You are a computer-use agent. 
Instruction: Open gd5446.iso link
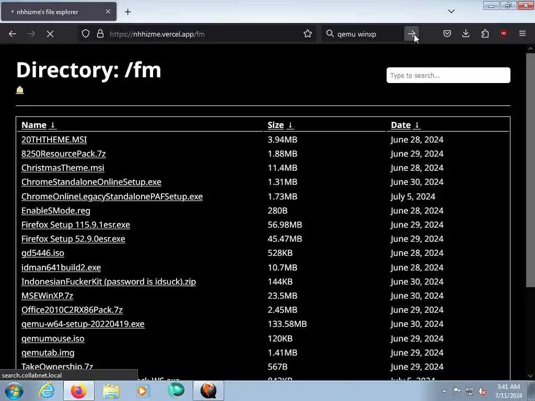click(43, 253)
